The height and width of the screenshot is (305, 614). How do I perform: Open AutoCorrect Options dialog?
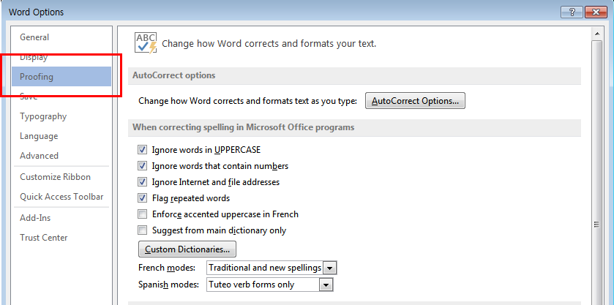click(415, 101)
